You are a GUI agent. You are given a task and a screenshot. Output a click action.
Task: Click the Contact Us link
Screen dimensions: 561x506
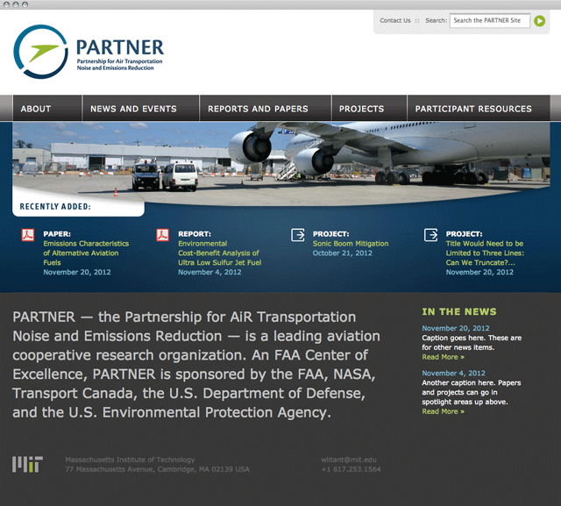(395, 20)
